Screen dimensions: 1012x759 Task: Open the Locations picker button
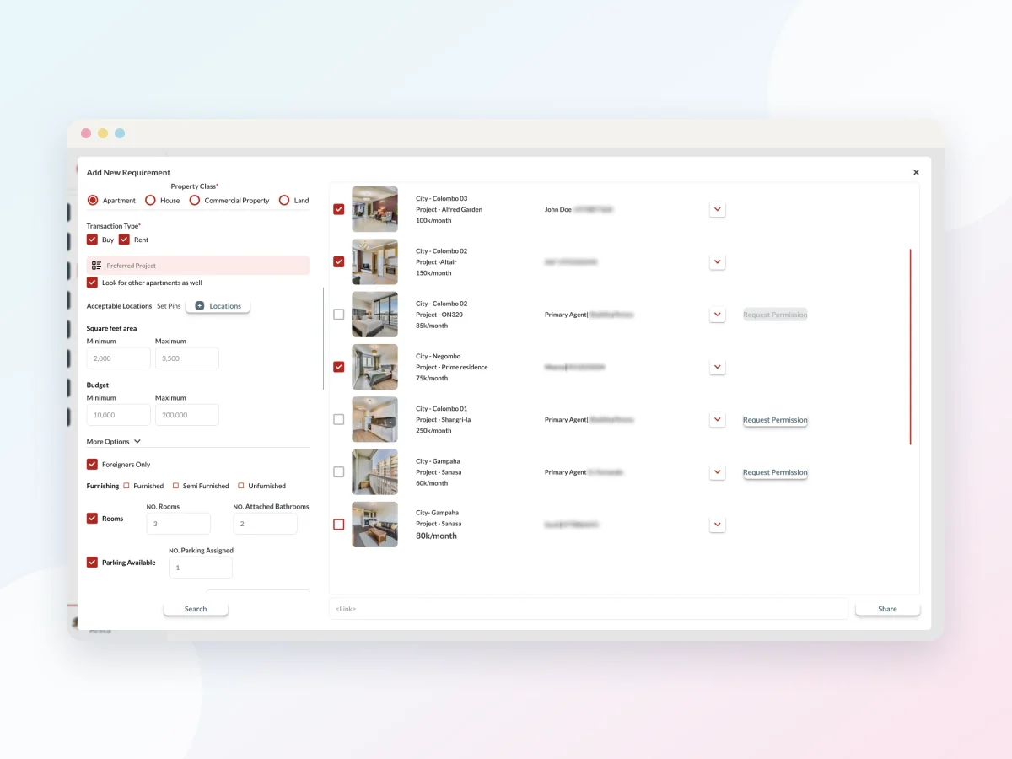(218, 306)
